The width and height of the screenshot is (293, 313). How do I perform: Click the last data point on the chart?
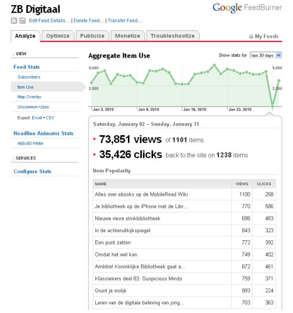(x=279, y=81)
